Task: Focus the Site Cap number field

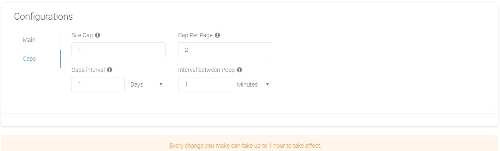Action: [118, 50]
